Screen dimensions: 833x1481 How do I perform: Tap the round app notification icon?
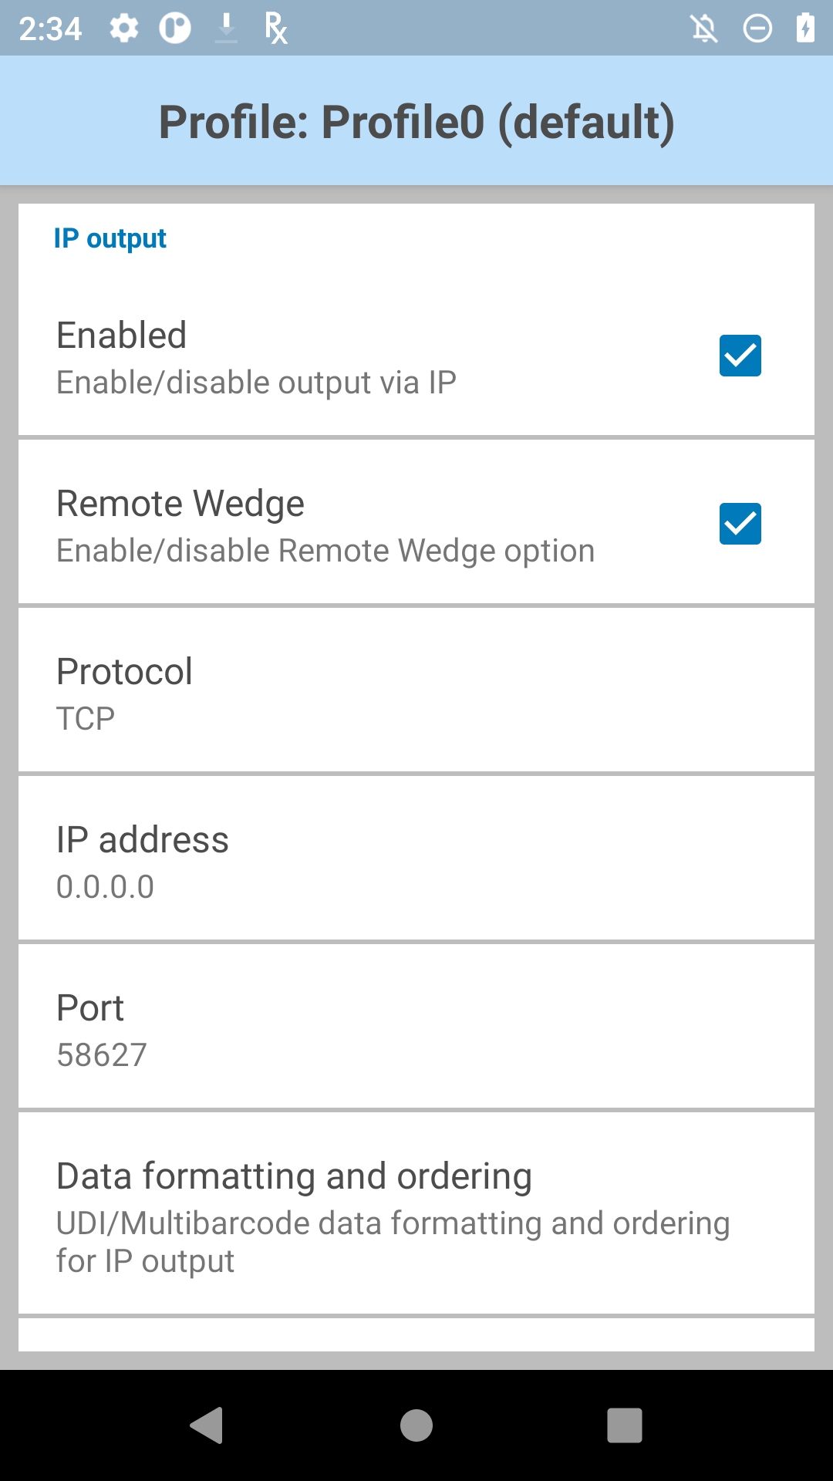[x=175, y=29]
